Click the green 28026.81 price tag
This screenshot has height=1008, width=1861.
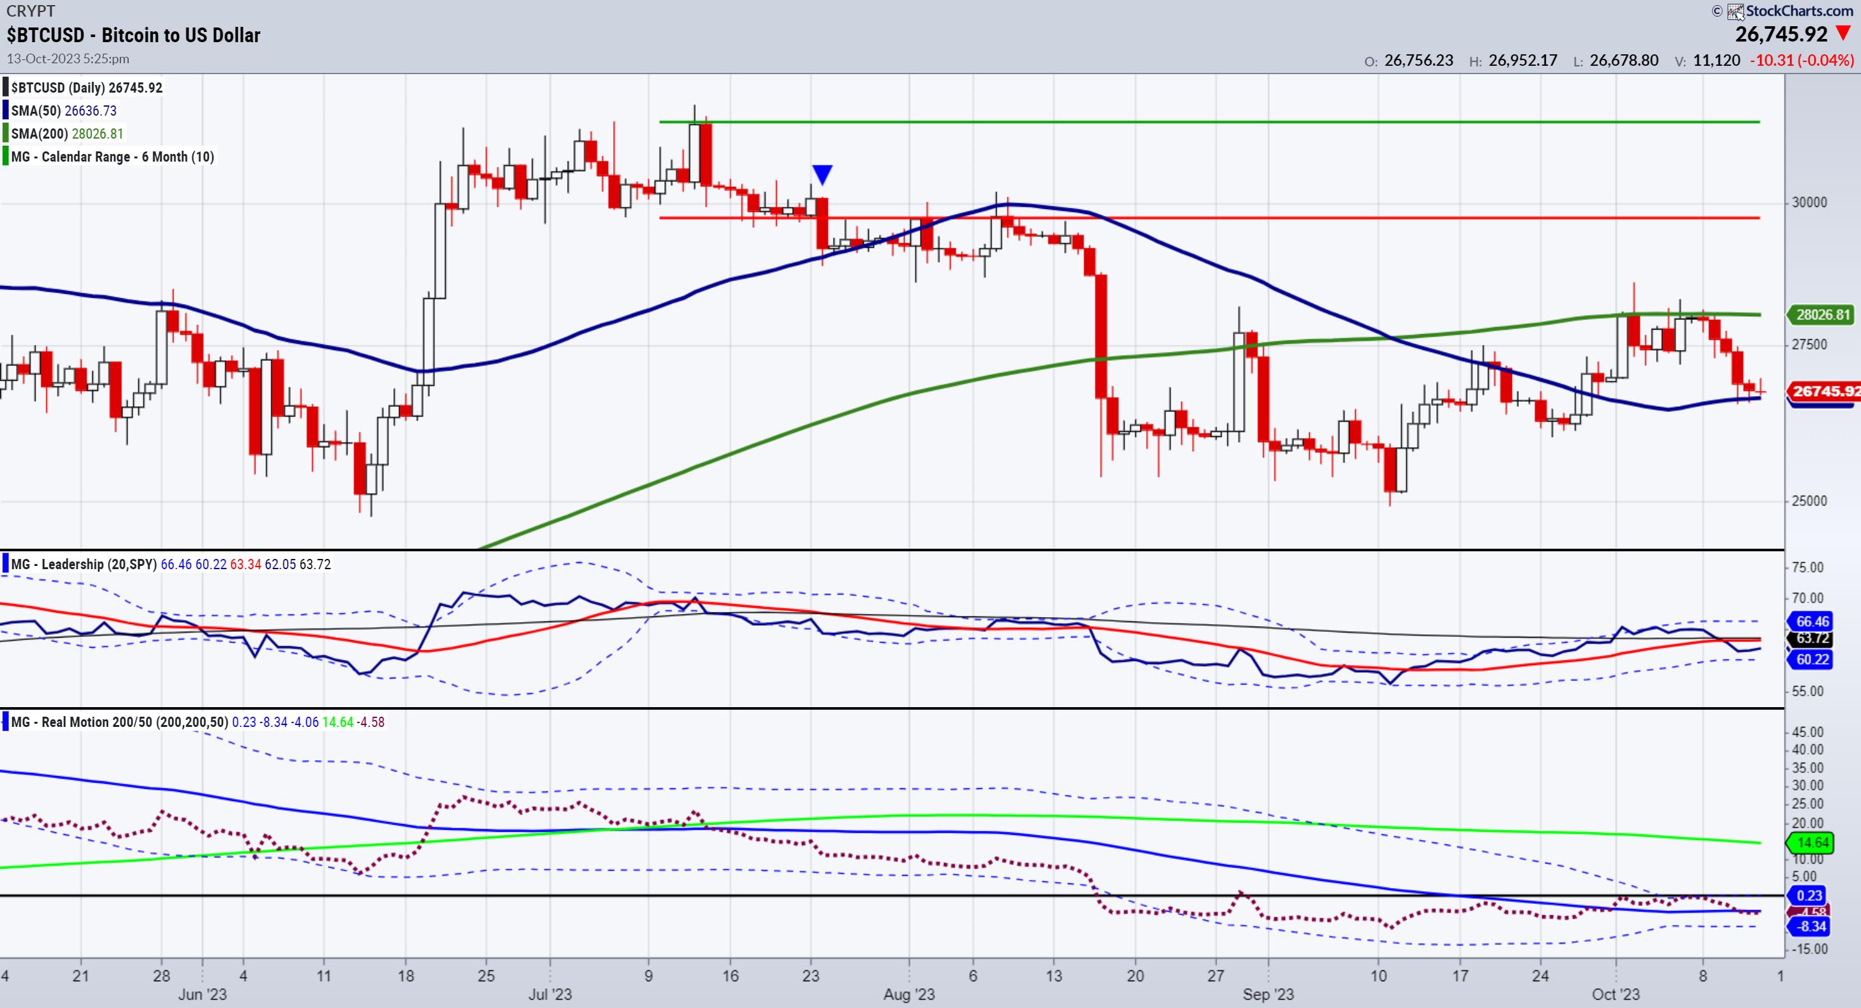(x=1823, y=315)
